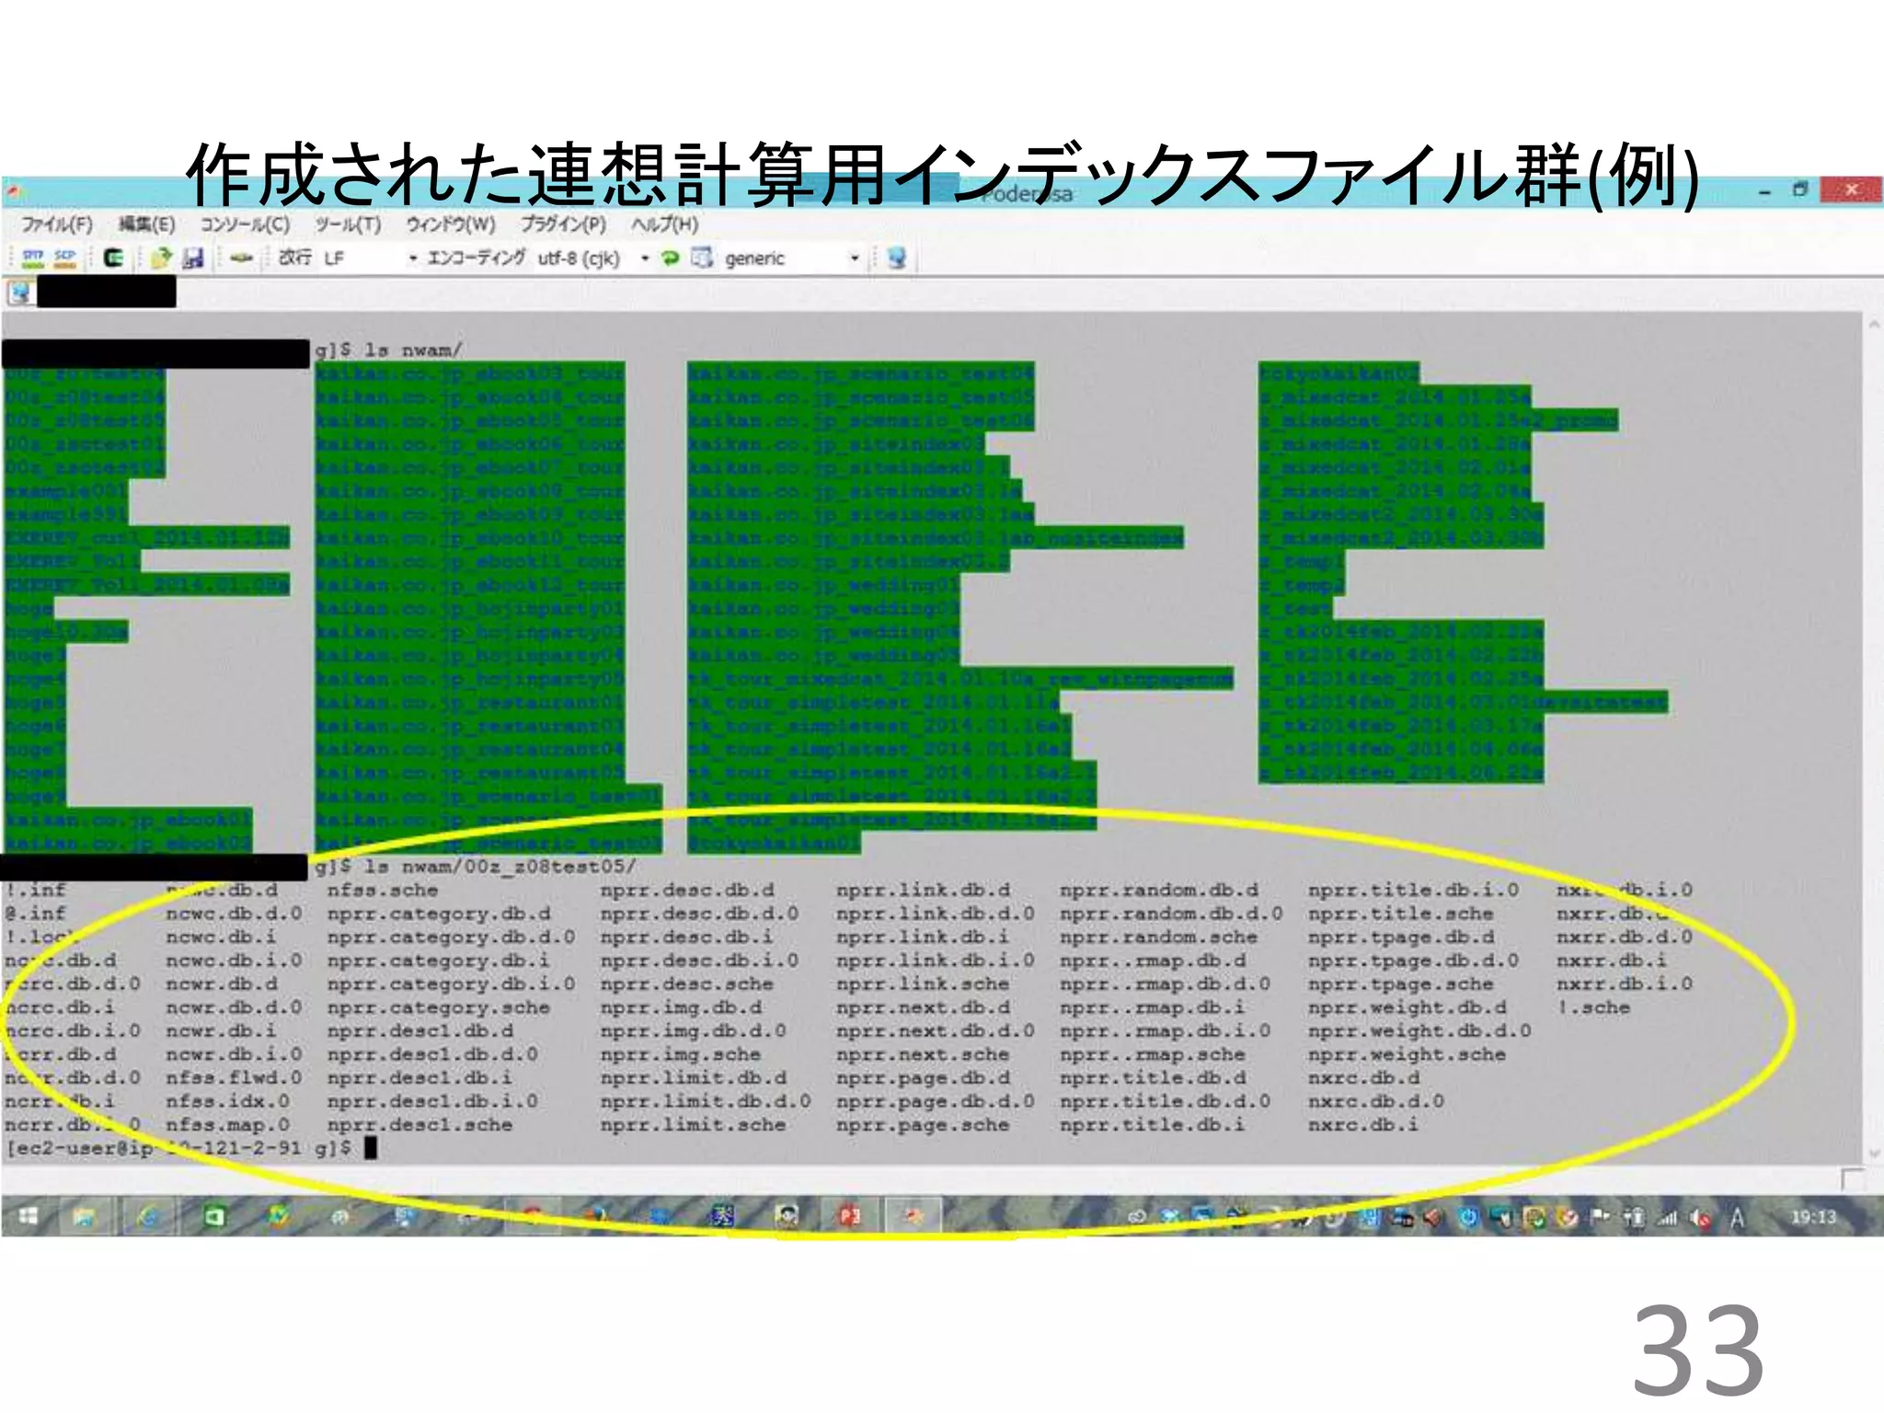Open the ファイル(F) menu
This screenshot has width=1884, height=1413.
tap(57, 224)
